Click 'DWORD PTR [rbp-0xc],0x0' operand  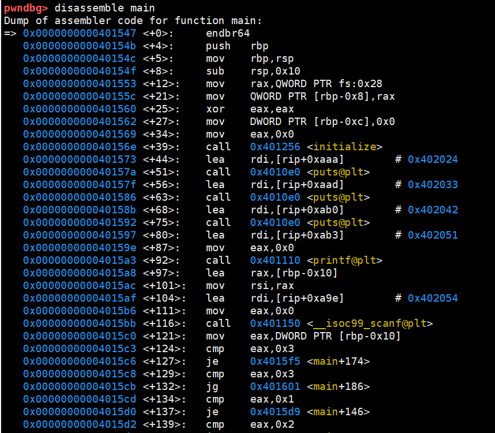tap(322, 122)
